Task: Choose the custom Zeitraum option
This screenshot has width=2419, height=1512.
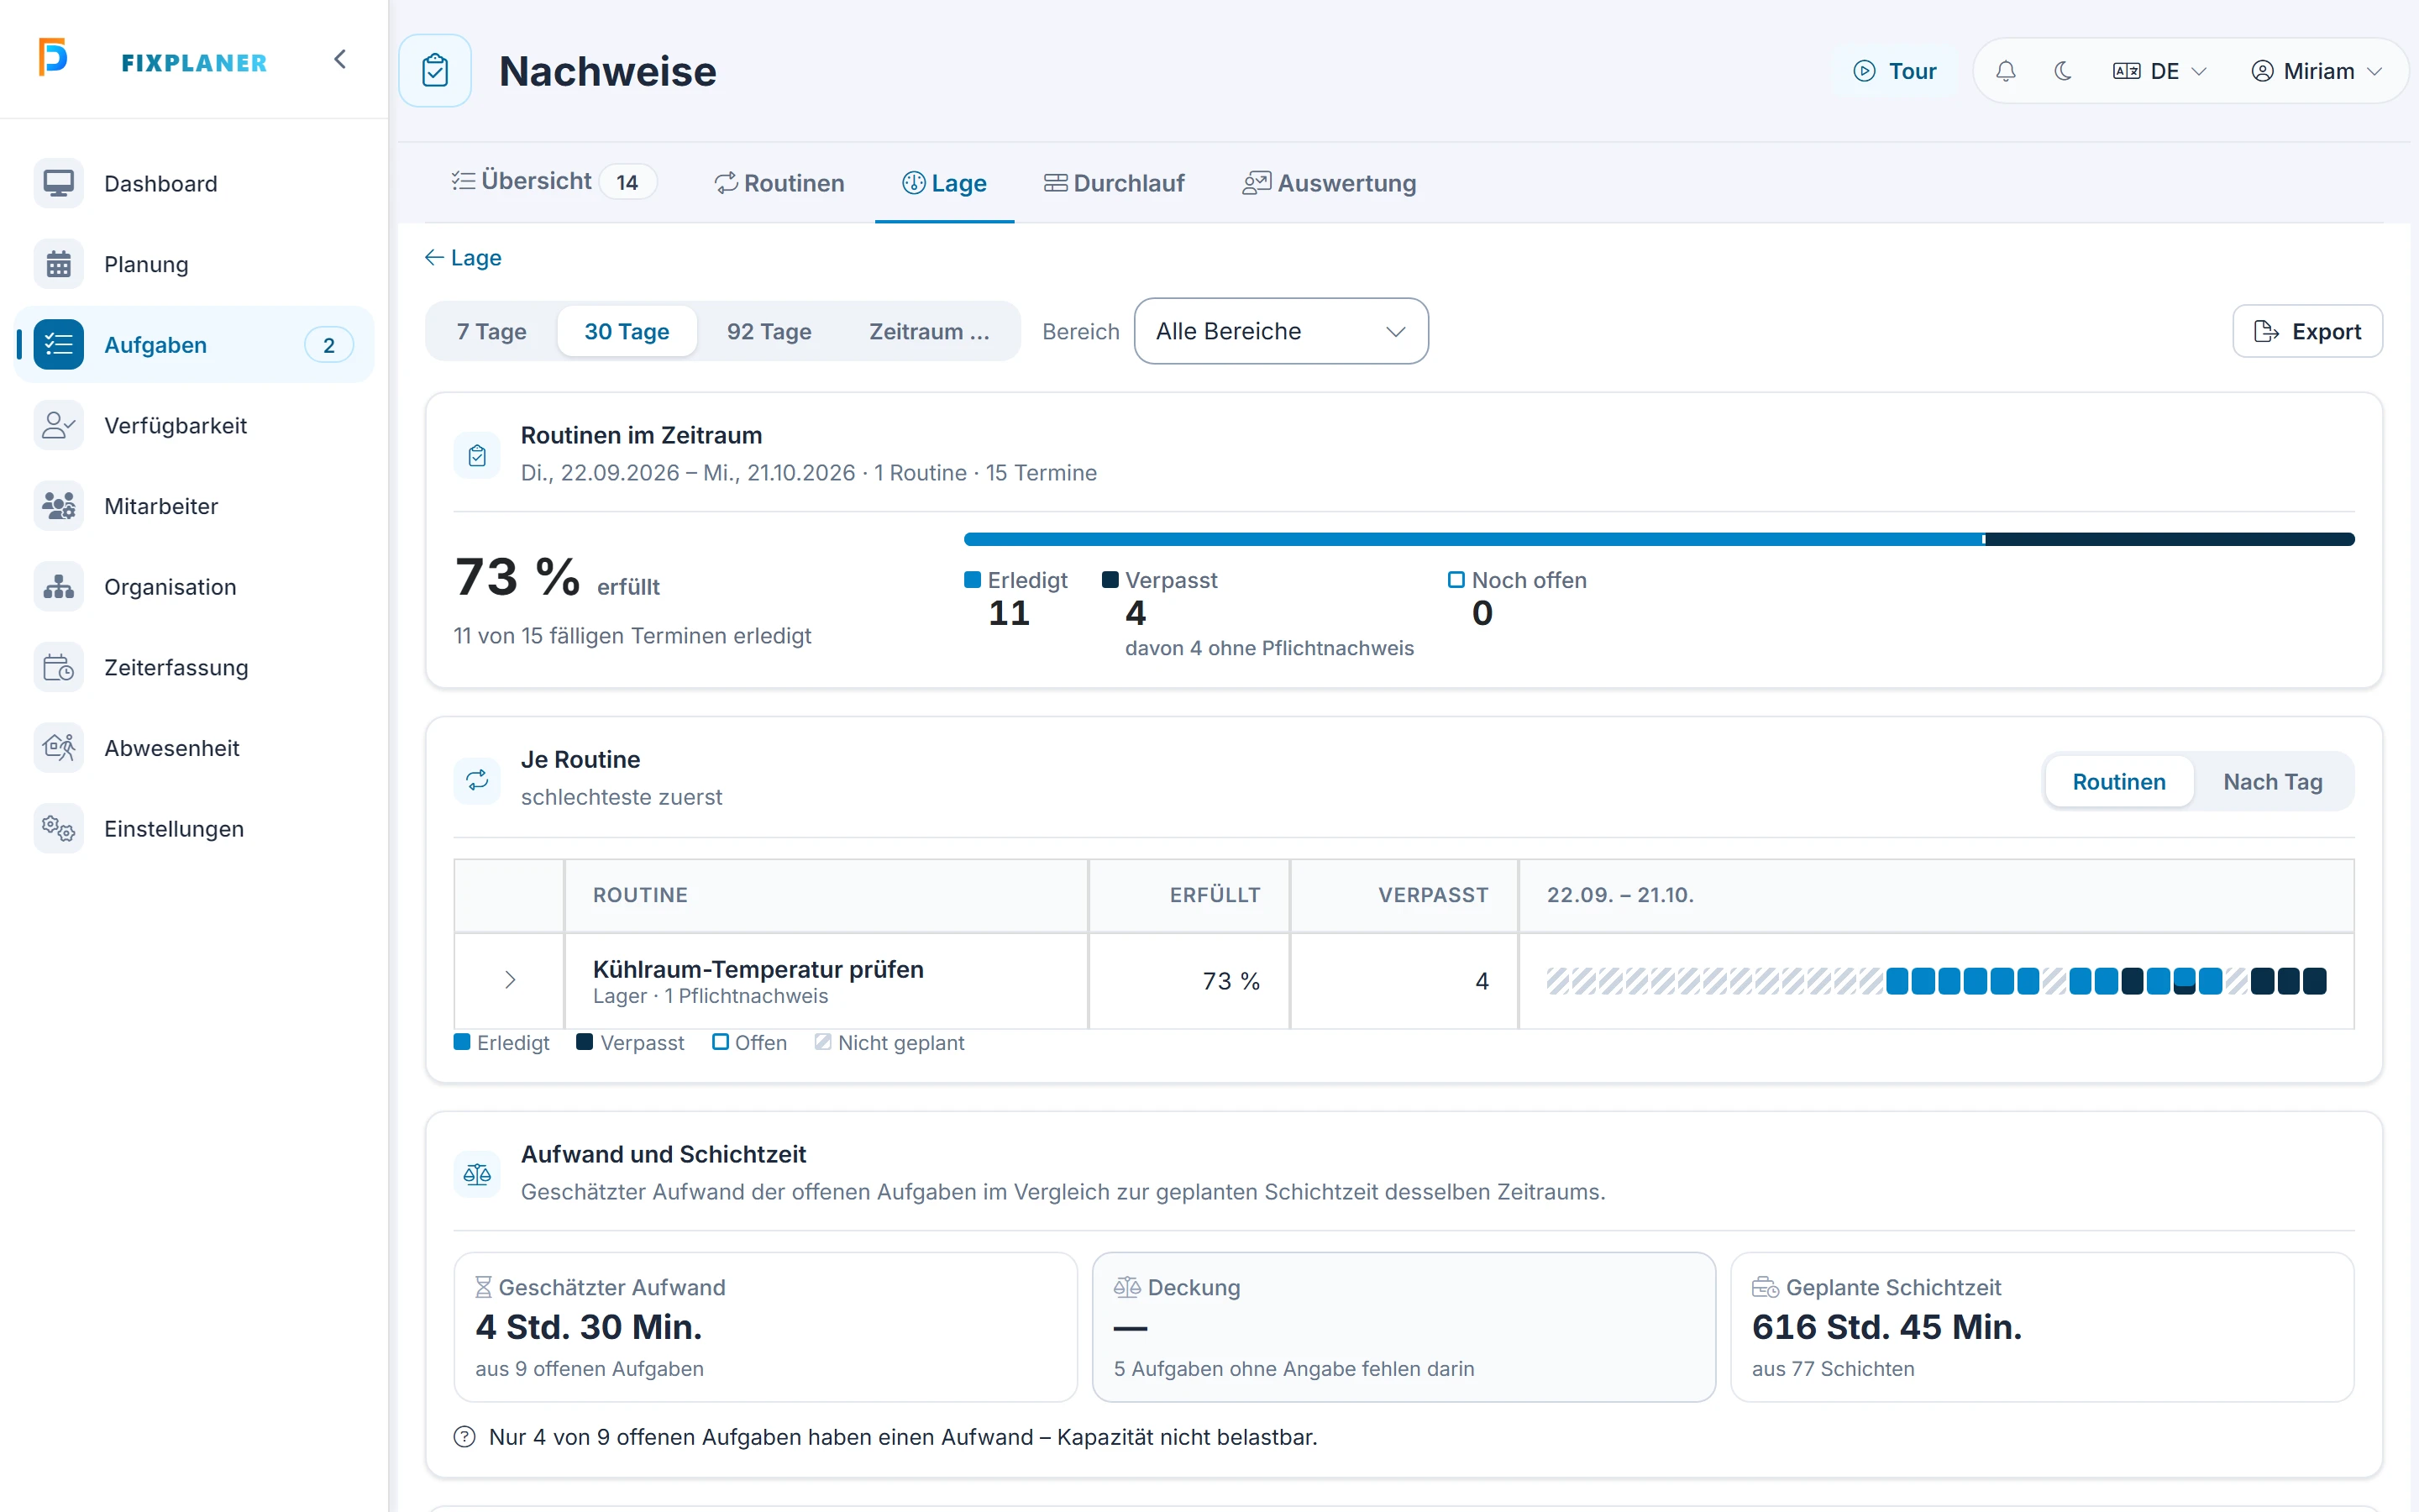Action: (x=929, y=331)
